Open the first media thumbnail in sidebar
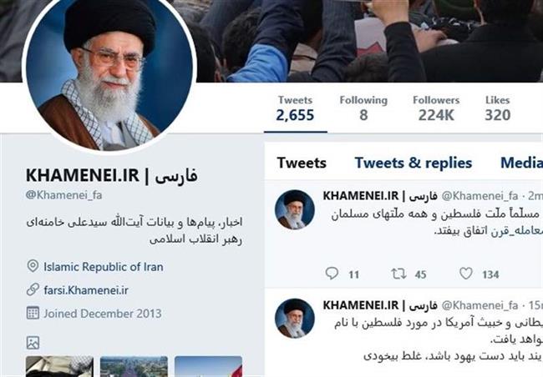Viewport: 543px width, 377px height. [x=59, y=367]
